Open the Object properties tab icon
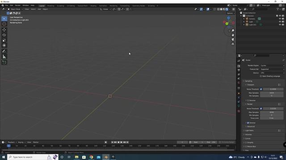Viewport: 286px width, 160px height. [x=239, y=93]
